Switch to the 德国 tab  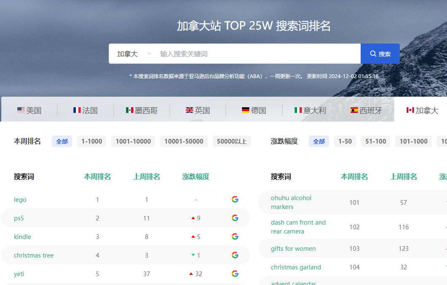coord(254,110)
